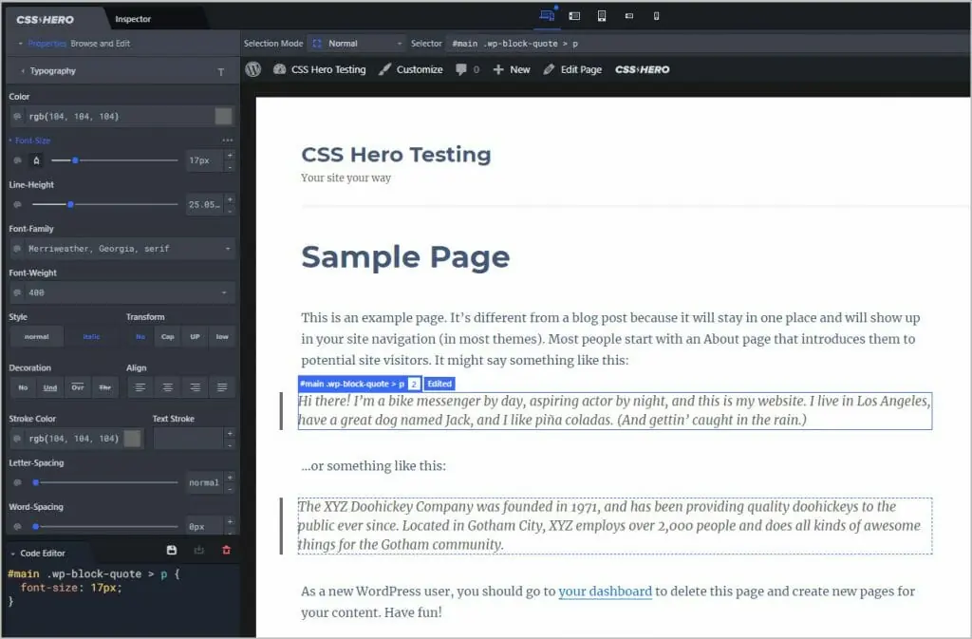This screenshot has width=972, height=639.
Task: Open the Font-Family dropdown
Action: [x=121, y=249]
